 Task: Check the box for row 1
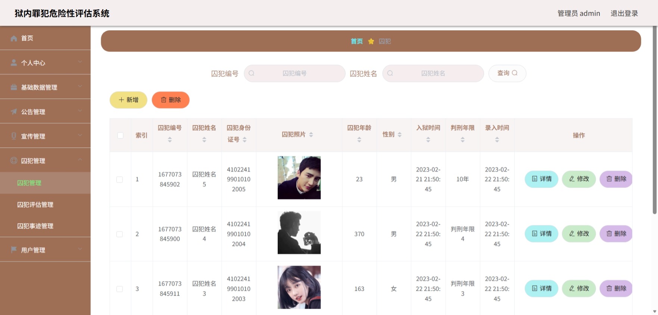click(x=119, y=180)
